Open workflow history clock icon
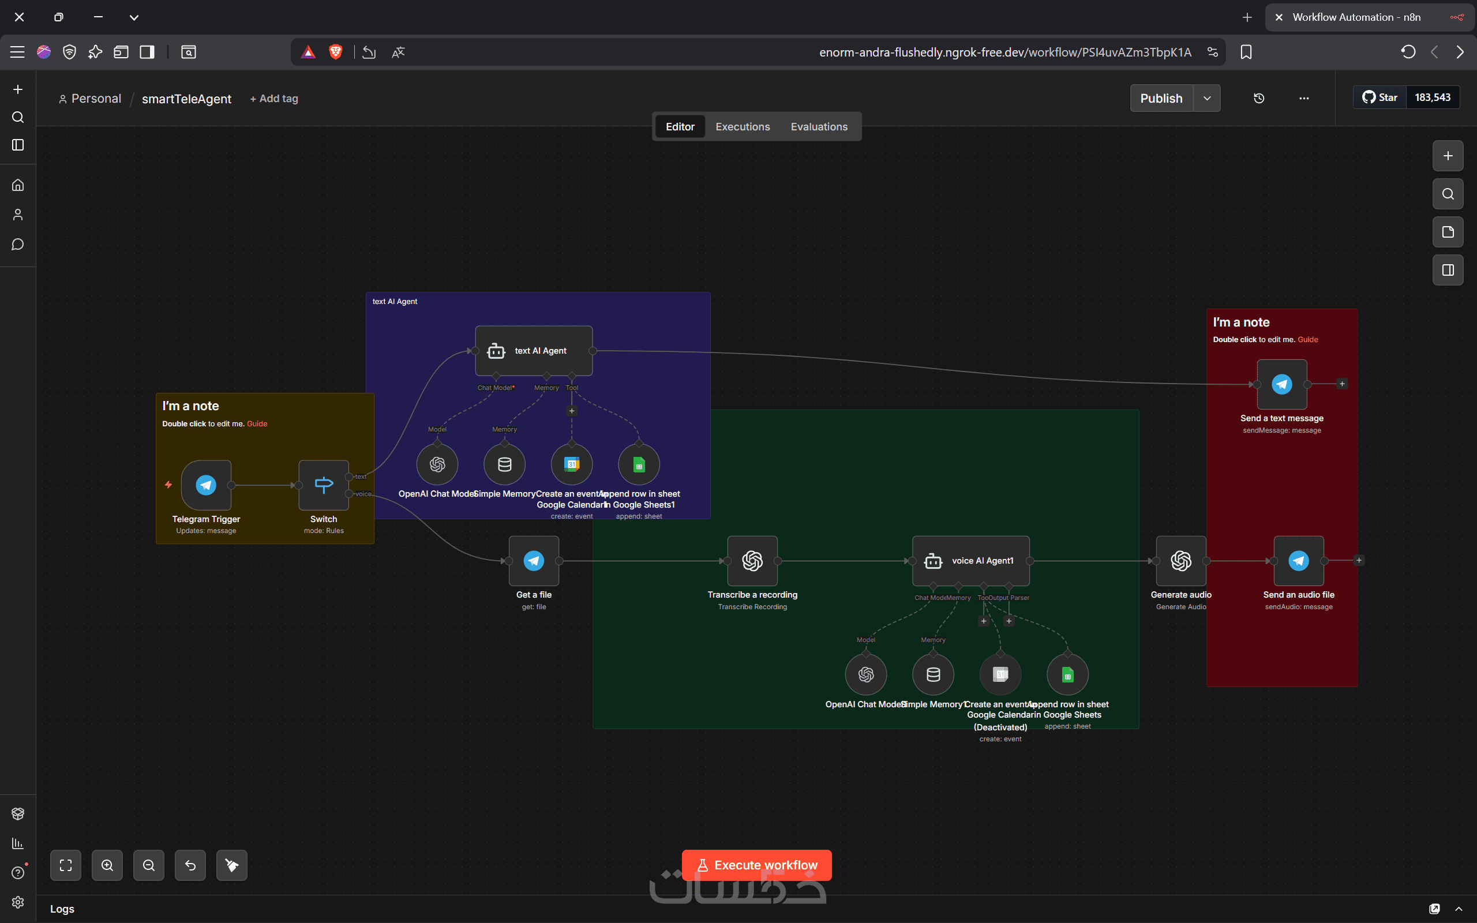 click(x=1258, y=98)
